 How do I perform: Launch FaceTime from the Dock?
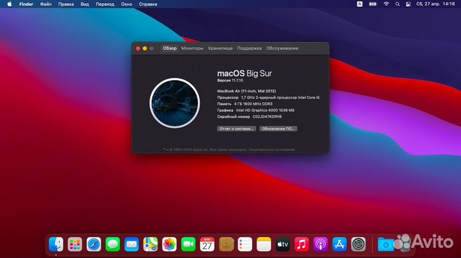[188, 244]
